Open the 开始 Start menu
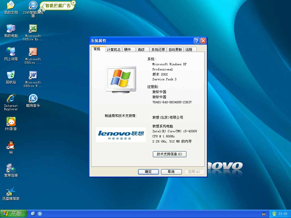This screenshot has width=291, height=218. [x=14, y=213]
